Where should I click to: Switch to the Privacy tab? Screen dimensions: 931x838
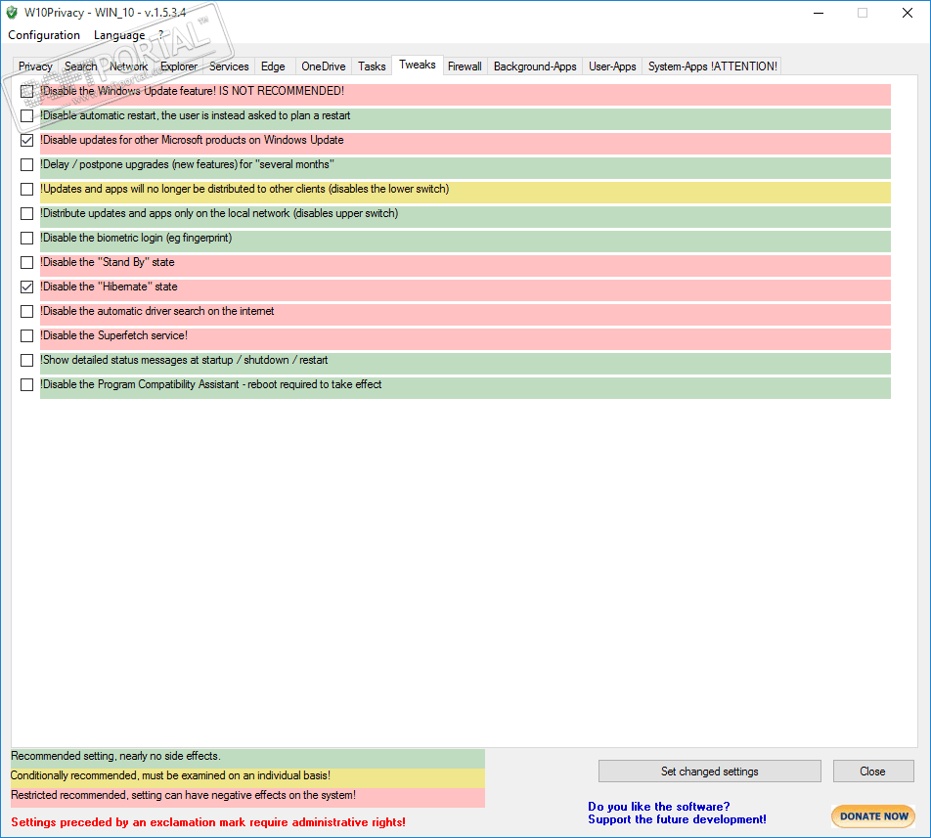click(35, 66)
